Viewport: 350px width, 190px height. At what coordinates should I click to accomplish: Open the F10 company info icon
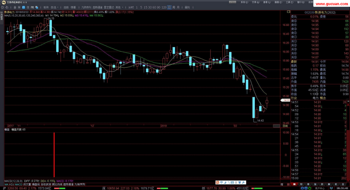point(33,7)
